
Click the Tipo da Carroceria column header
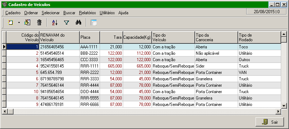coord(216,37)
